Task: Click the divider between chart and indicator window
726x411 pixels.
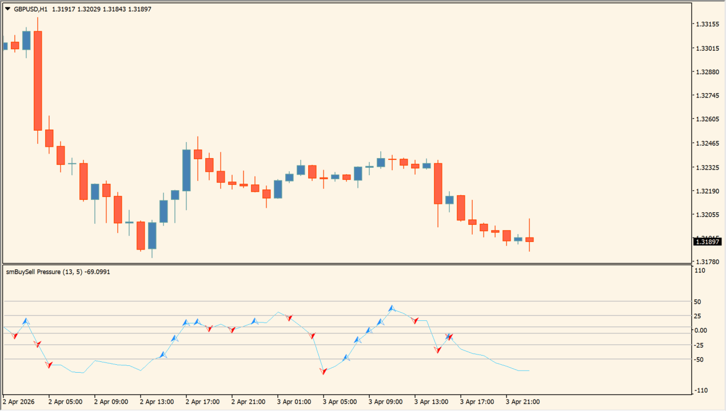Action: point(343,264)
